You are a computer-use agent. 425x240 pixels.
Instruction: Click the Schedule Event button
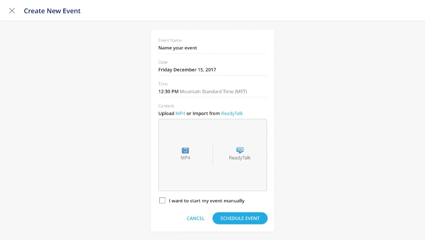pos(240,218)
